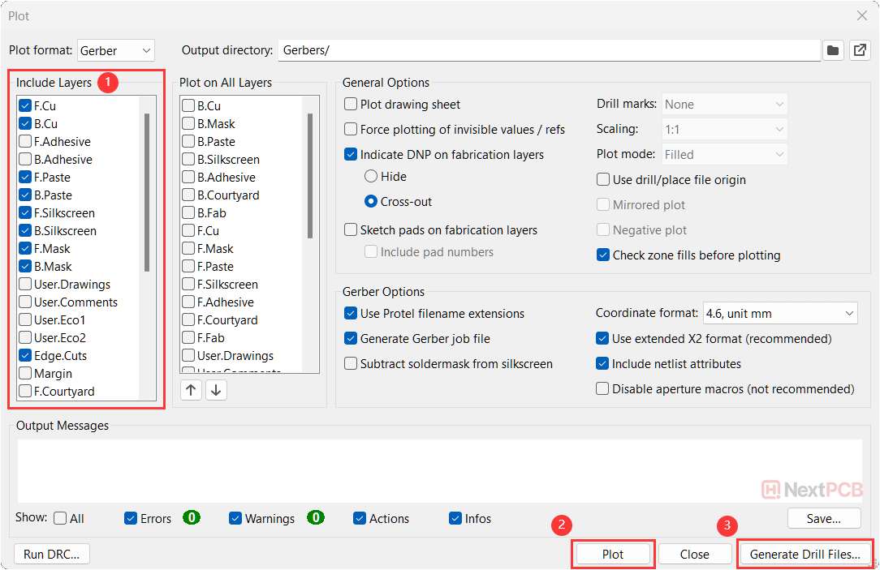Open output directory in file explorer icon
The height and width of the screenshot is (570, 880).
(x=859, y=50)
